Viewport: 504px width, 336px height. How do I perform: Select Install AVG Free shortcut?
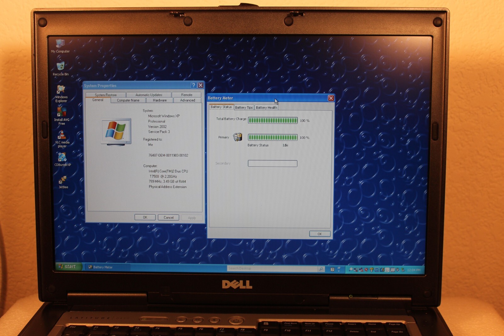click(x=62, y=116)
